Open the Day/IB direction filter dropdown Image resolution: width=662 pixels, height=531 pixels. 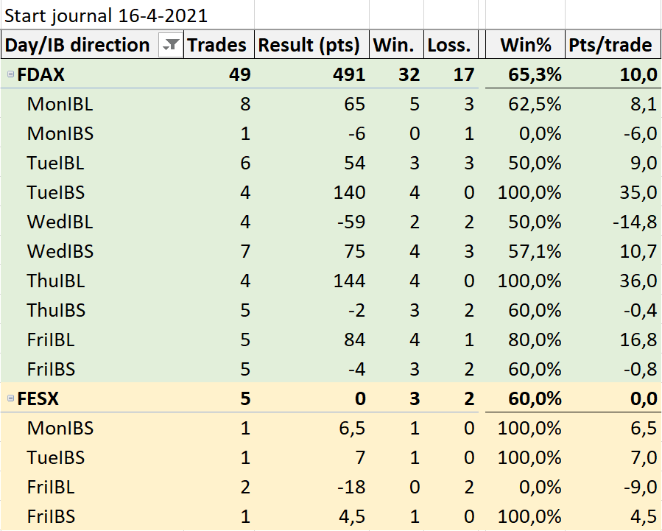[171, 44]
